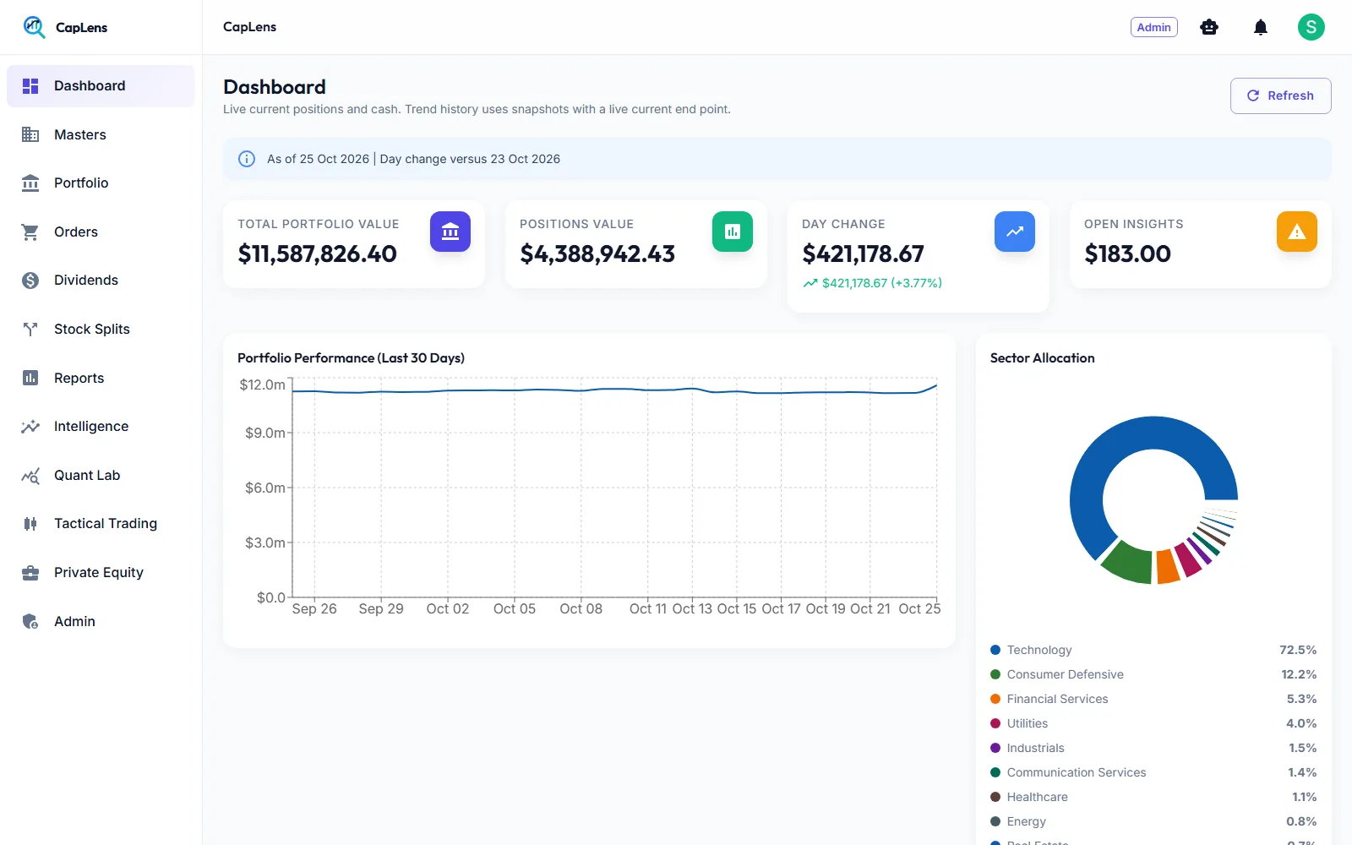Click the Utilities legend row label

pyautogui.click(x=1027, y=723)
